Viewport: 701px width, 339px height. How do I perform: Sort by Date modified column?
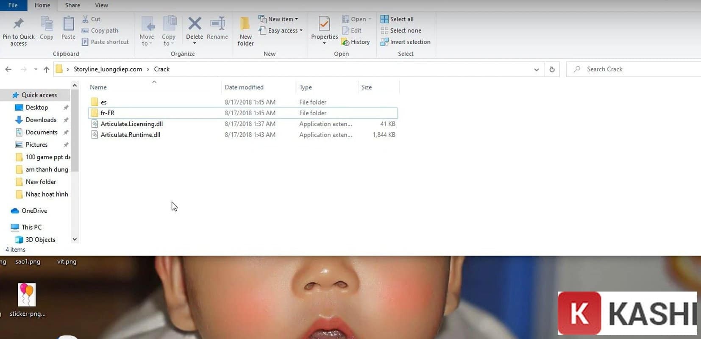coord(244,87)
